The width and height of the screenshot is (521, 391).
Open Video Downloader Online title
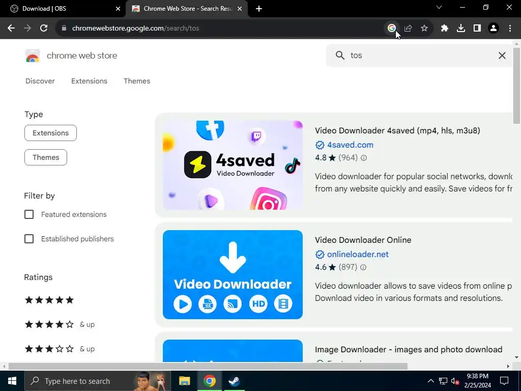coord(363,240)
